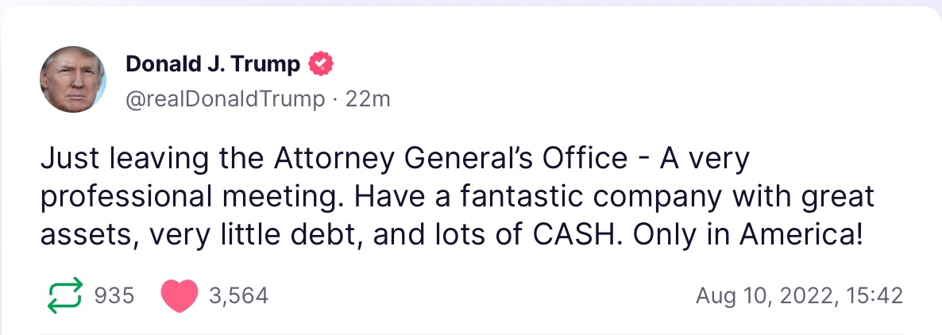Click the red verified checkmark badge
The width and height of the screenshot is (942, 335).
(320, 64)
